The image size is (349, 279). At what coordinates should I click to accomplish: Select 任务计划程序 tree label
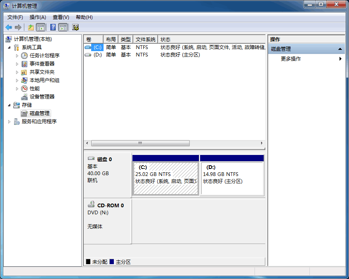pyautogui.click(x=45, y=56)
